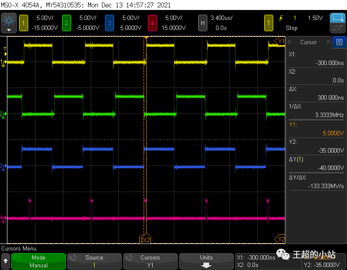The height and width of the screenshot is (270, 347).
Task: Select channel 3 blue badge
Action: click(110, 23)
